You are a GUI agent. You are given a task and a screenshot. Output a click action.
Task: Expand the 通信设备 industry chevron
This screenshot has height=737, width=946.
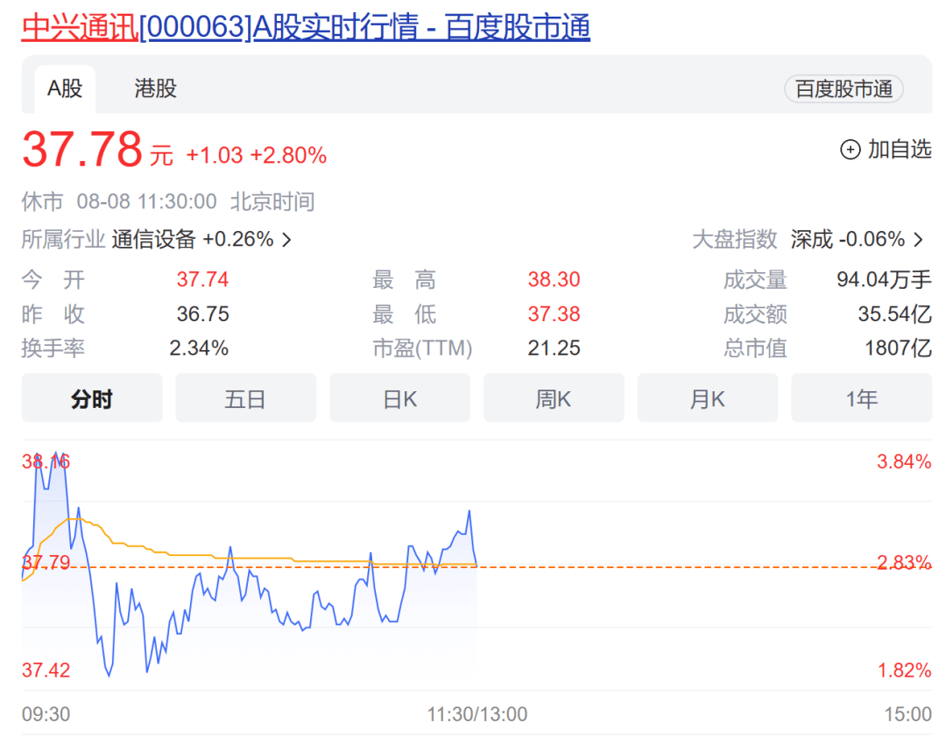coord(286,240)
